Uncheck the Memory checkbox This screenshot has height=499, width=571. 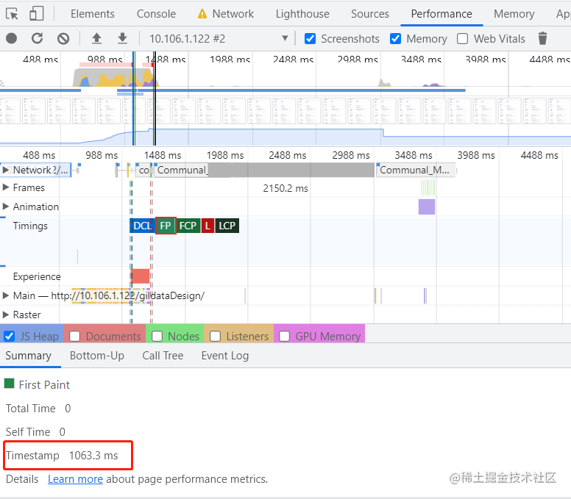(x=395, y=38)
